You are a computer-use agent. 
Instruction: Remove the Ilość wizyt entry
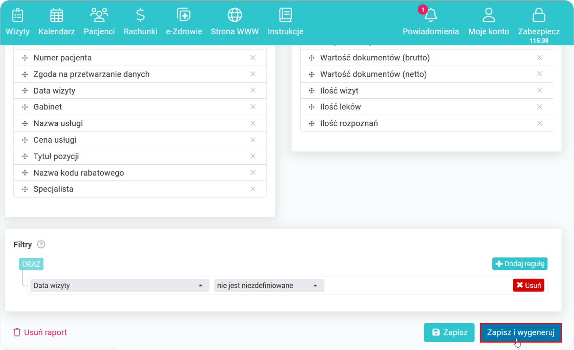pyautogui.click(x=540, y=90)
